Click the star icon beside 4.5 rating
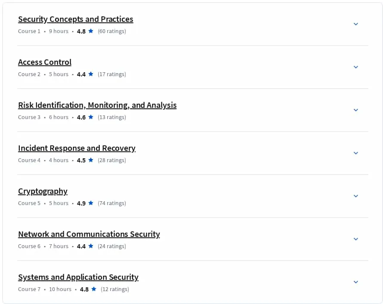The height and width of the screenshot is (304, 383). tap(91, 160)
